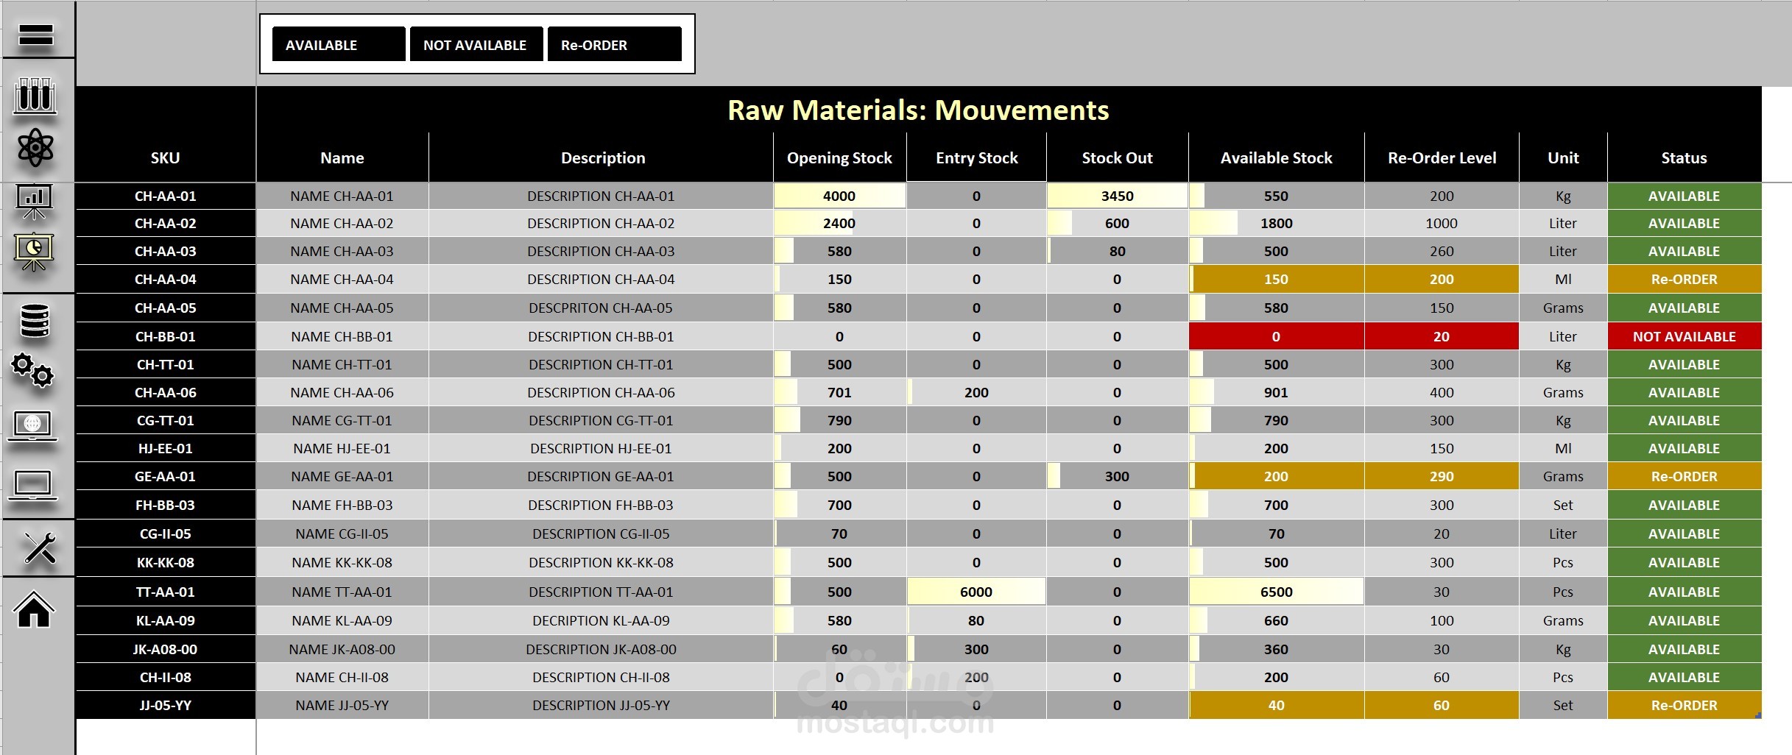Filter by NOT AVAILABLE slicer button
This screenshot has height=755, width=1792.
(x=476, y=44)
